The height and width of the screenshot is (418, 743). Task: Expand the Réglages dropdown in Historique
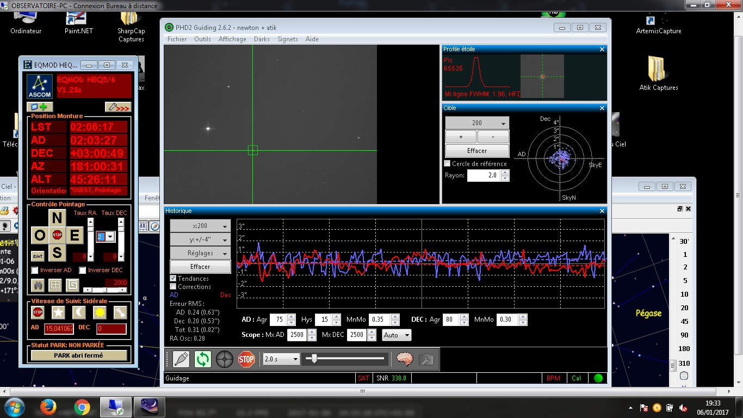pyautogui.click(x=200, y=253)
